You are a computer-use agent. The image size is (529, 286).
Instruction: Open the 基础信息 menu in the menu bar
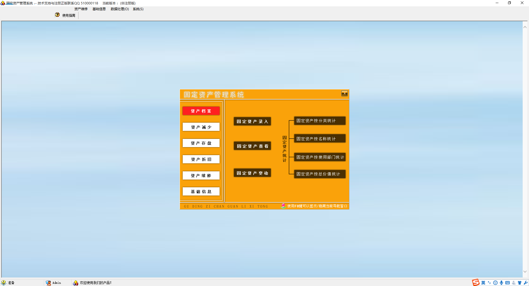pyautogui.click(x=99, y=9)
